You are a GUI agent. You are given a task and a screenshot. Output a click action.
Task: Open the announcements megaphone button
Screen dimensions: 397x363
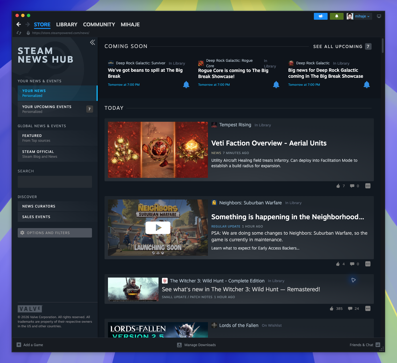pos(321,16)
